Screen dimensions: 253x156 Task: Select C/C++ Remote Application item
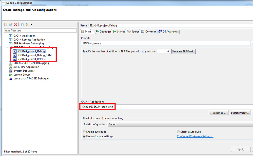tap(29, 40)
